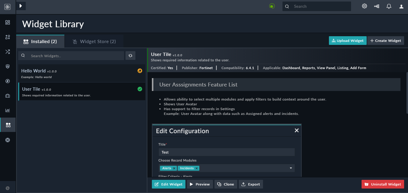
Task: Click the details panel vertical scrollbar
Action: (407, 93)
